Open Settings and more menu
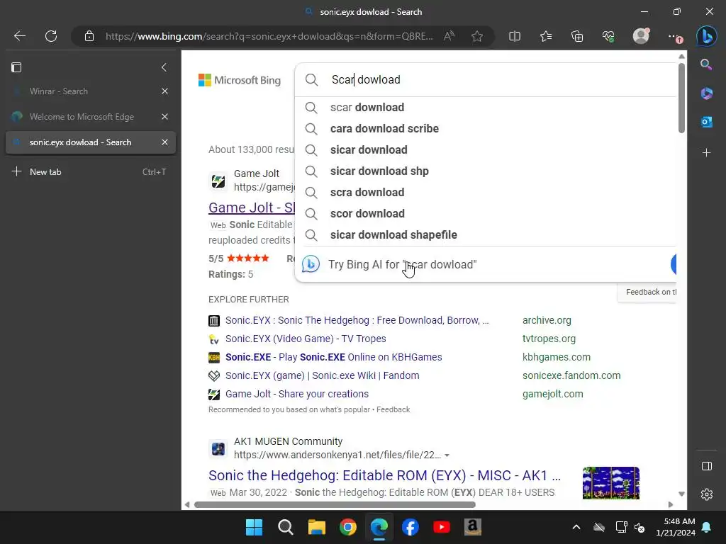 (674, 36)
